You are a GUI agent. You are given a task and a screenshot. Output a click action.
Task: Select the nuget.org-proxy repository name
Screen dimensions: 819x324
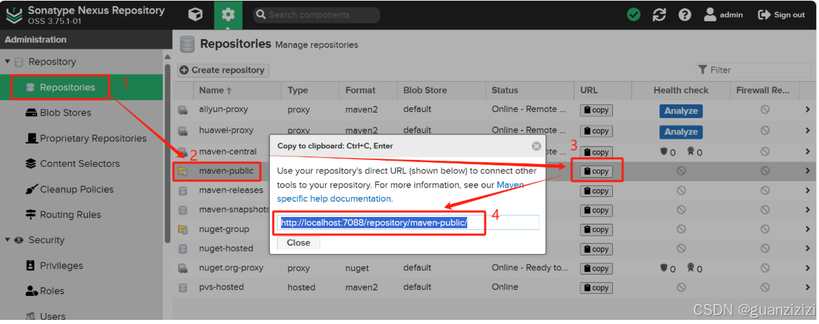[231, 268]
